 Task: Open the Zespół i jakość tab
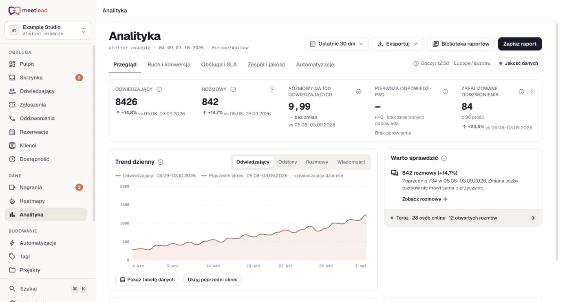click(267, 64)
